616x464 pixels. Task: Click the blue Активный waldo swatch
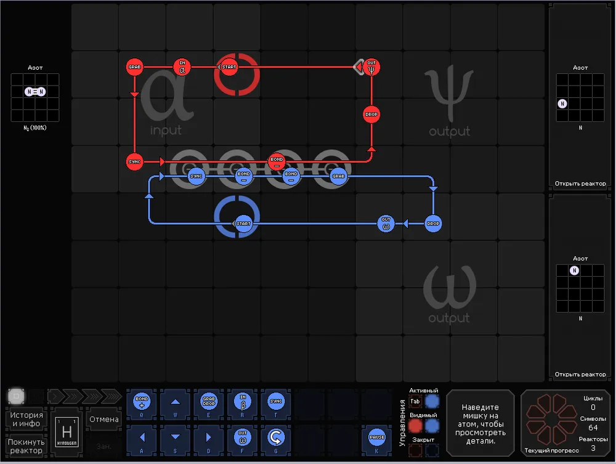point(432,402)
